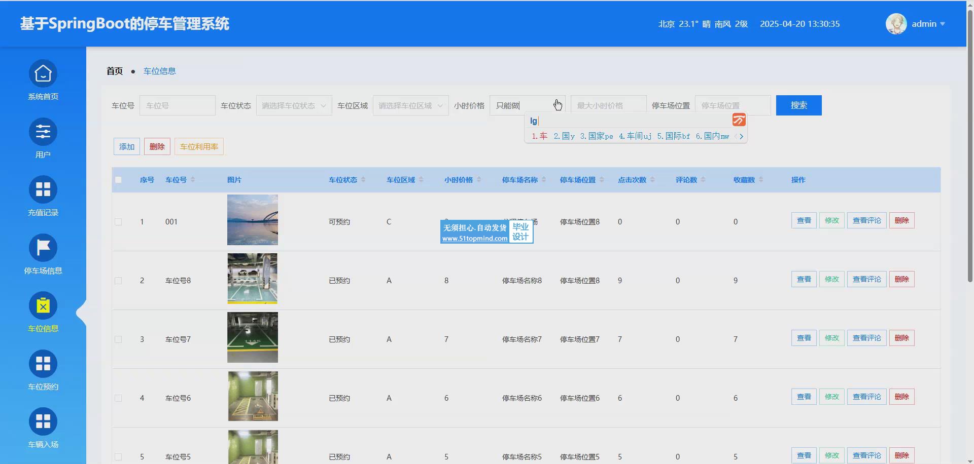Check the checkbox for row 001
This screenshot has height=464, width=974.
[x=118, y=222]
